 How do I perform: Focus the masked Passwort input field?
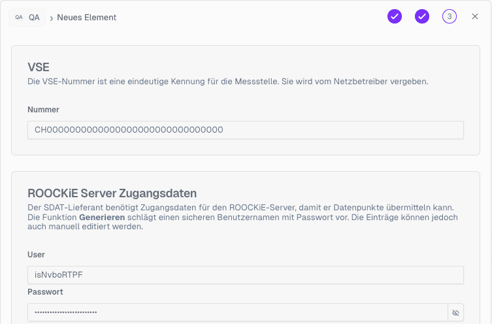[x=237, y=313]
